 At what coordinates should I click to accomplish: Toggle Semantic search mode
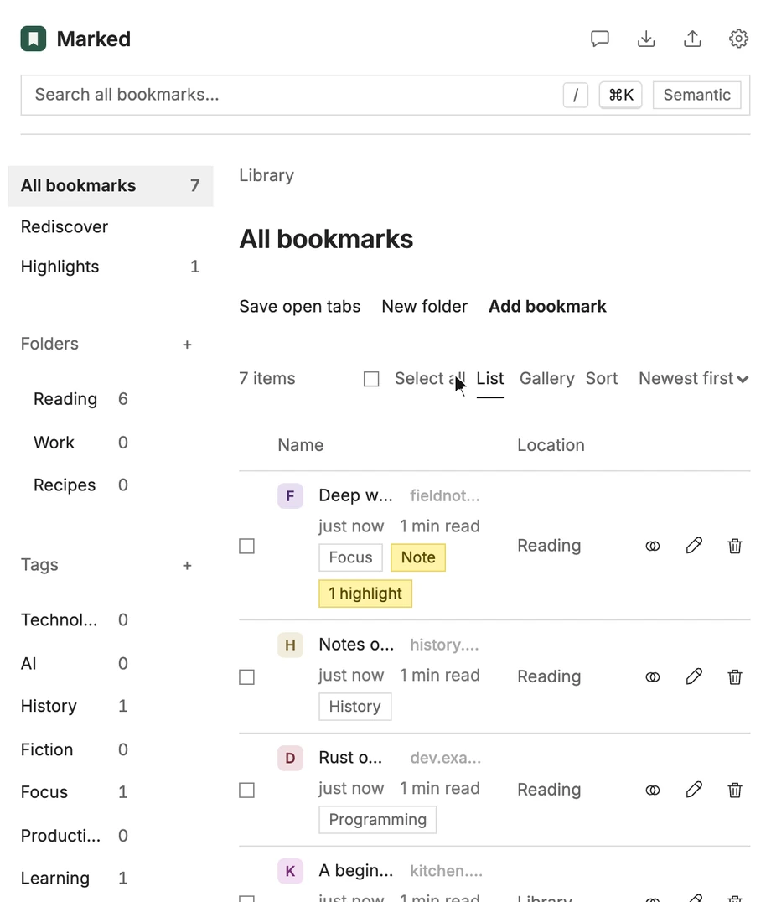click(696, 95)
